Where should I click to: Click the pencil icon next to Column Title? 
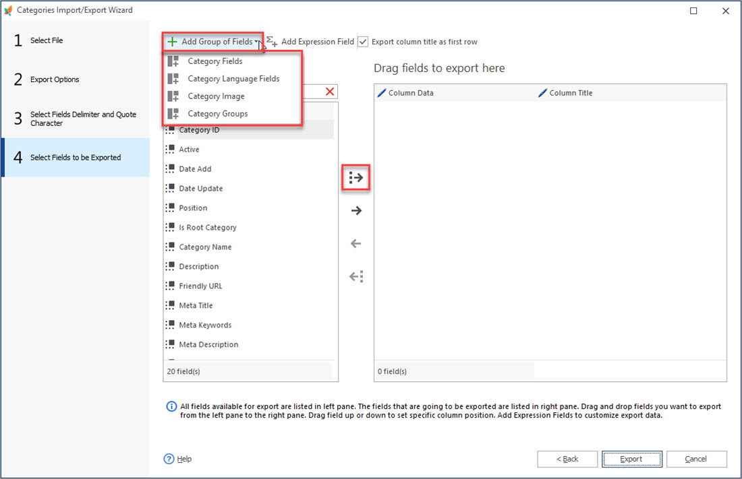pyautogui.click(x=542, y=93)
